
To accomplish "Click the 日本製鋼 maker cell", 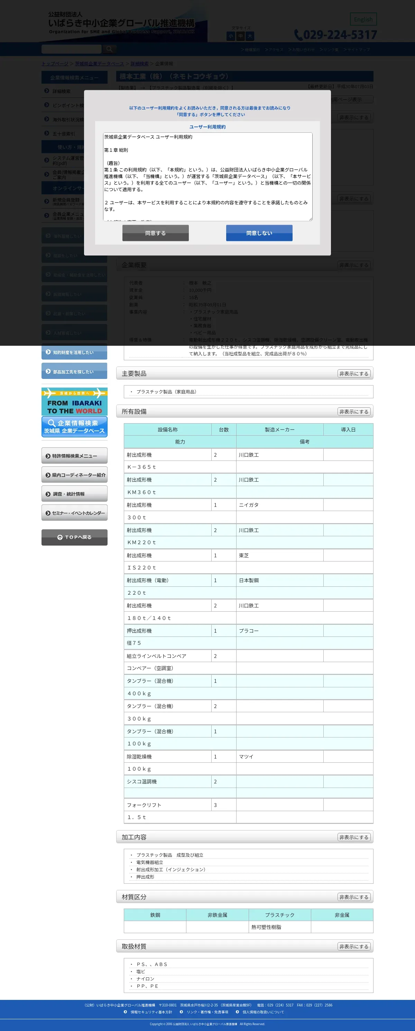I will click(280, 580).
